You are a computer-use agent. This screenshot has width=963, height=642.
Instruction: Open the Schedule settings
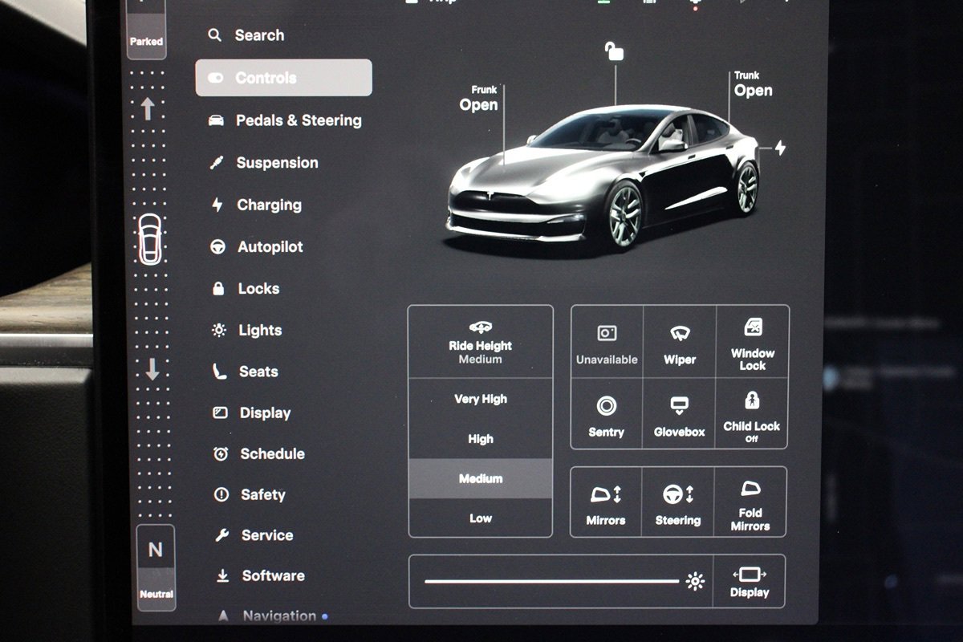pyautogui.click(x=258, y=453)
